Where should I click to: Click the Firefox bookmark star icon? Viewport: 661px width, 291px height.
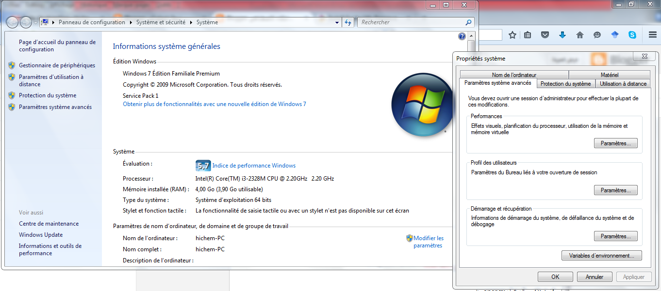(x=512, y=35)
